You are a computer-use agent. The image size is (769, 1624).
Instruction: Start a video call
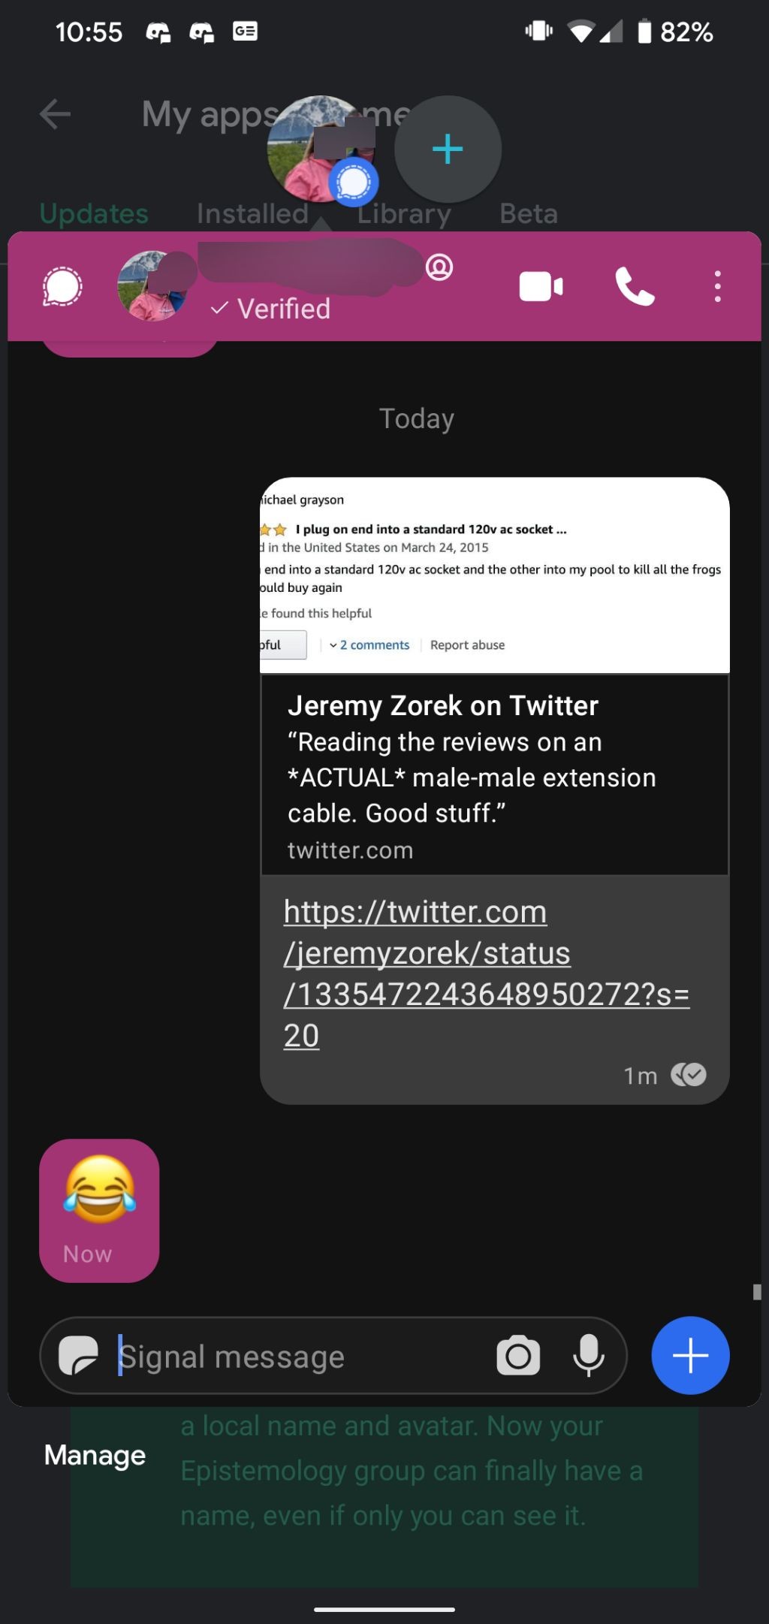coord(540,286)
